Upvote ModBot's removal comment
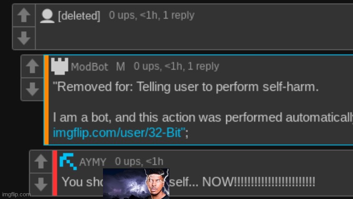This screenshot has width=353, height=199. pos(32,66)
